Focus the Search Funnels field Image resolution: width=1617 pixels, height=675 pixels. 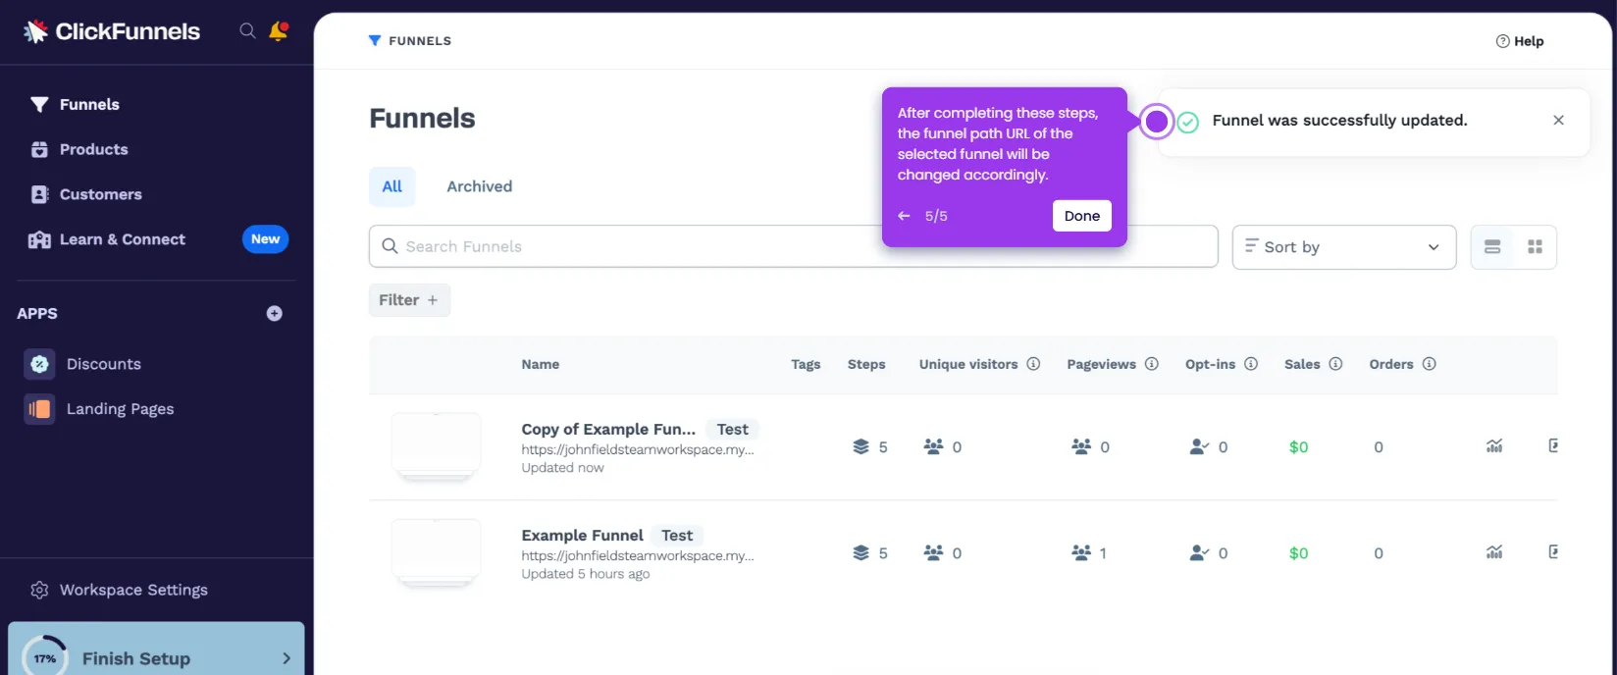[793, 246]
